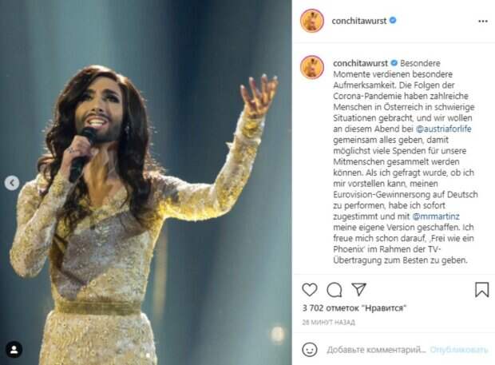The image size is (495, 365).
Task: Open comments via the speech bubble icon
Action: point(335,290)
